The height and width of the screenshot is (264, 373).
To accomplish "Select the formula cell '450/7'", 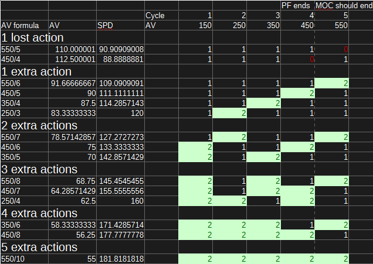I will click(x=24, y=191).
